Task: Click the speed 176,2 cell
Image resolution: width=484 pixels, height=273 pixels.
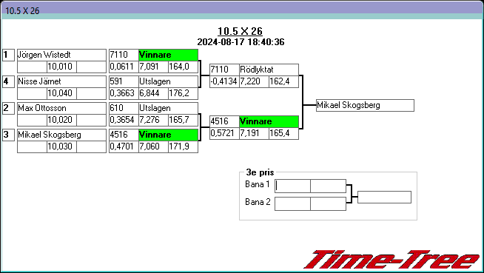Action: pos(183,93)
